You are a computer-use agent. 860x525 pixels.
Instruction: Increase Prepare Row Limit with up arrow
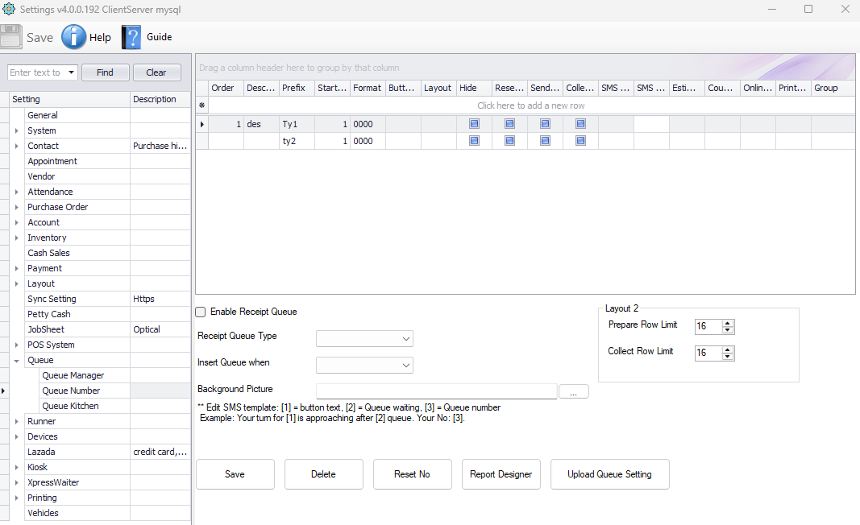tap(728, 324)
